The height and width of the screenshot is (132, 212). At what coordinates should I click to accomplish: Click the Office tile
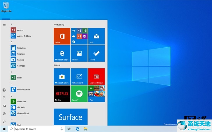pos(62,36)
